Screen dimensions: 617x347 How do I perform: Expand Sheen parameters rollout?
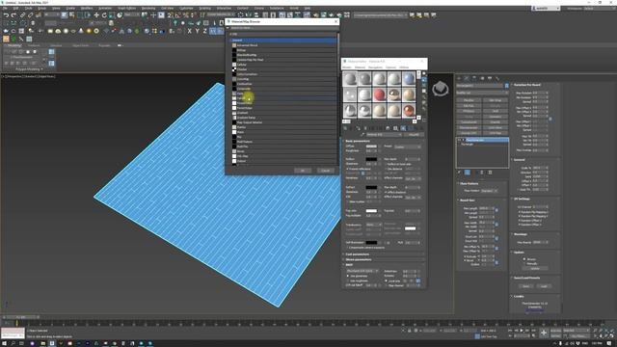click(384, 259)
